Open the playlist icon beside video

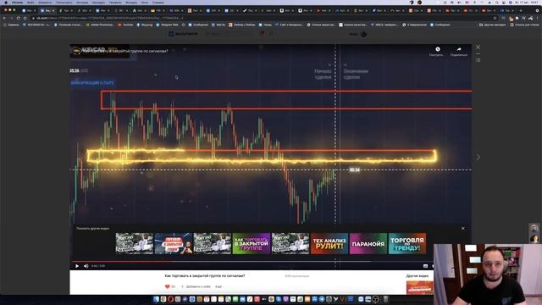[x=478, y=60]
